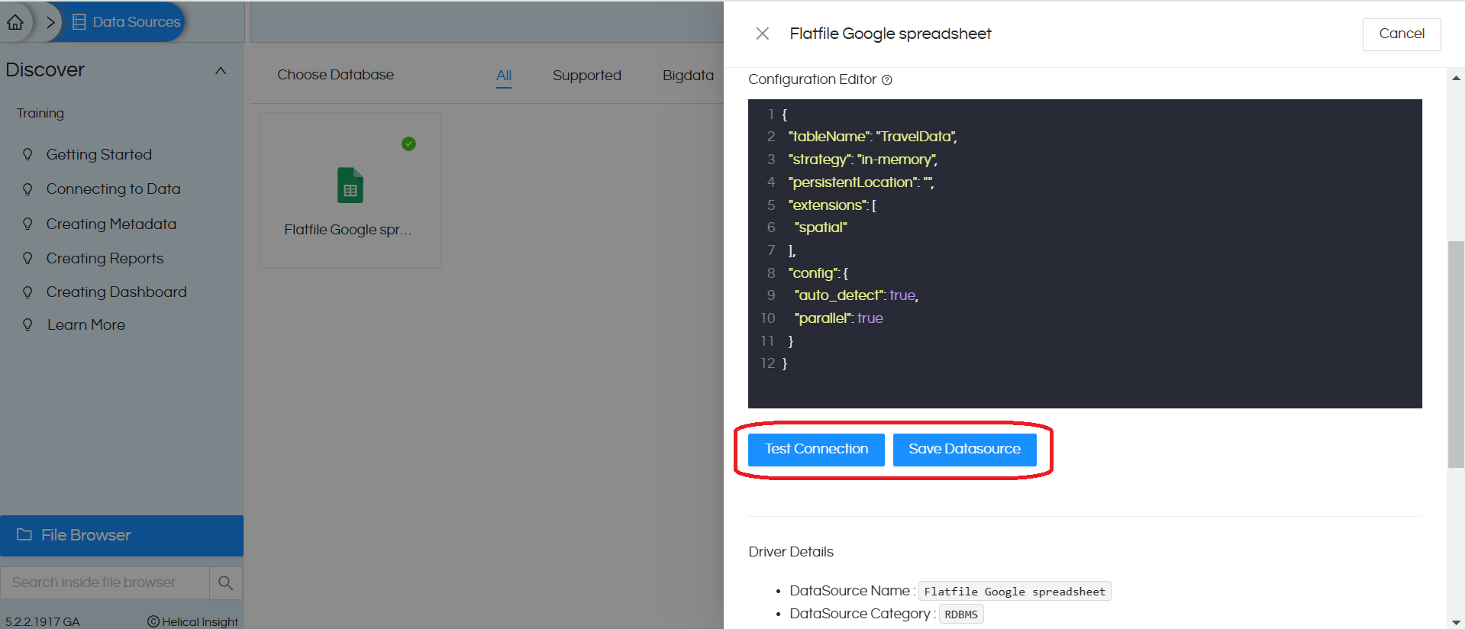
Task: Click the Cancel button
Action: (1402, 34)
